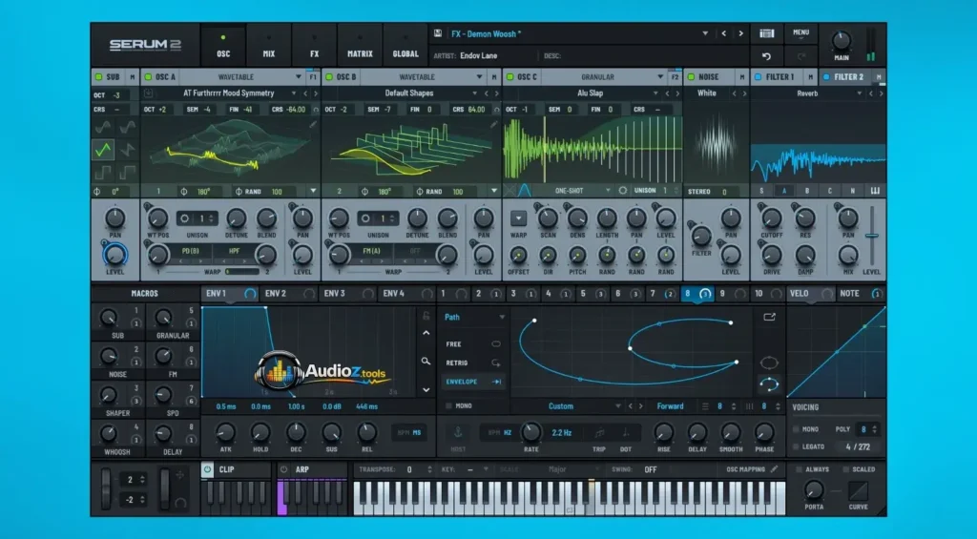Open the Reverb filter type dropdown
Image resolution: width=977 pixels, height=539 pixels.
(x=860, y=93)
